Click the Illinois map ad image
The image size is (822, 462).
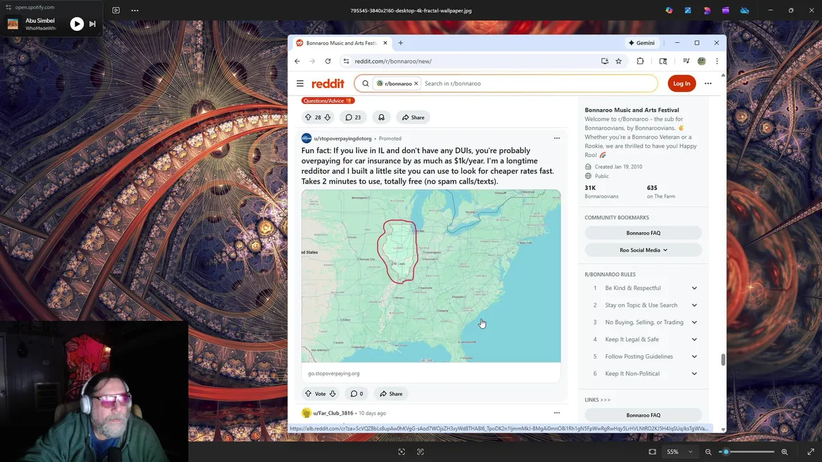click(x=431, y=276)
